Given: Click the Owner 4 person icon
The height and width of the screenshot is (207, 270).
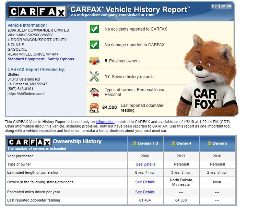Looking at the screenshot, I should click(174, 143).
